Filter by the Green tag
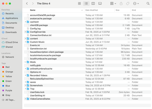 [x=8, y=81]
